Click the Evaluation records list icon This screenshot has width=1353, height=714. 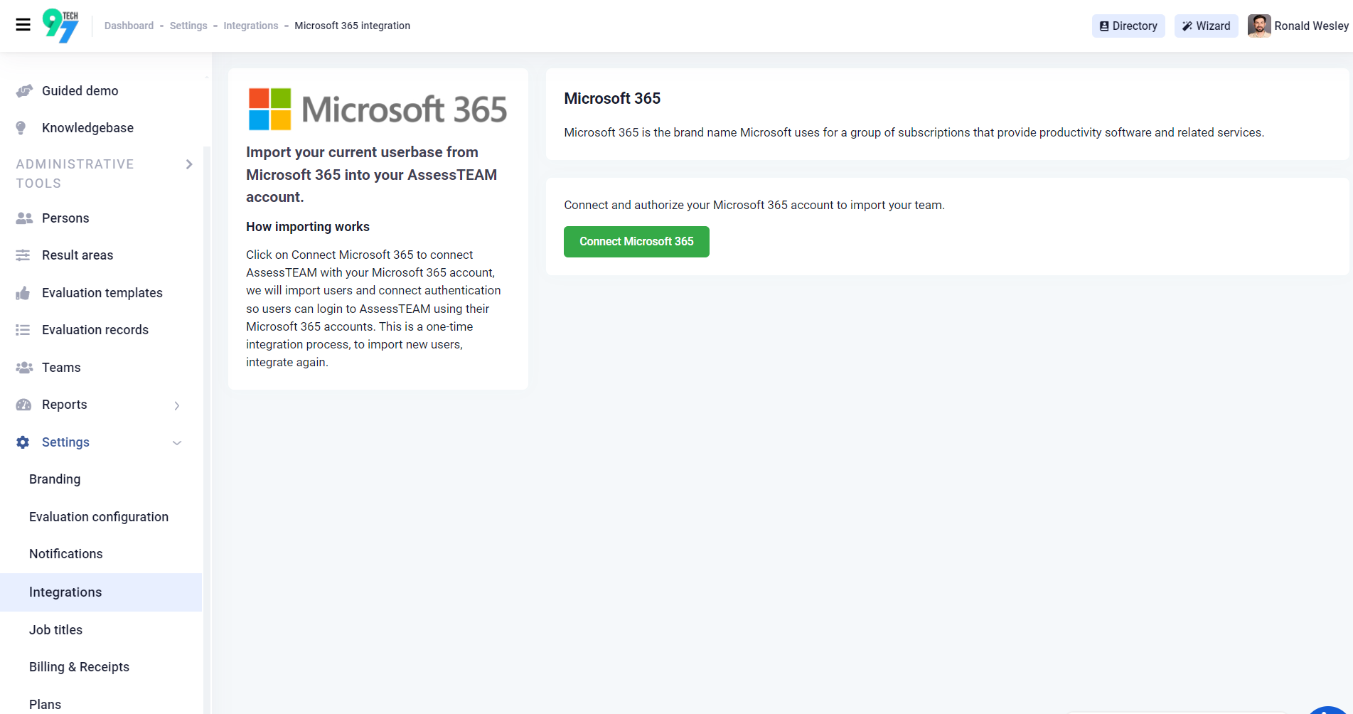23,330
